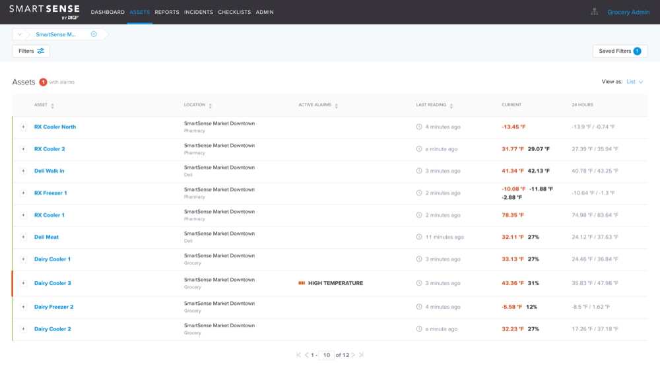Open Deli Meat asset

coord(46,237)
